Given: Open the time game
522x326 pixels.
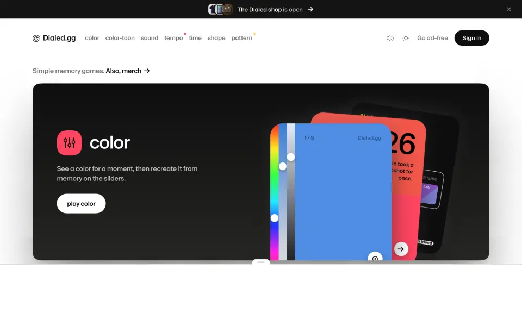Looking at the screenshot, I should coord(195,38).
